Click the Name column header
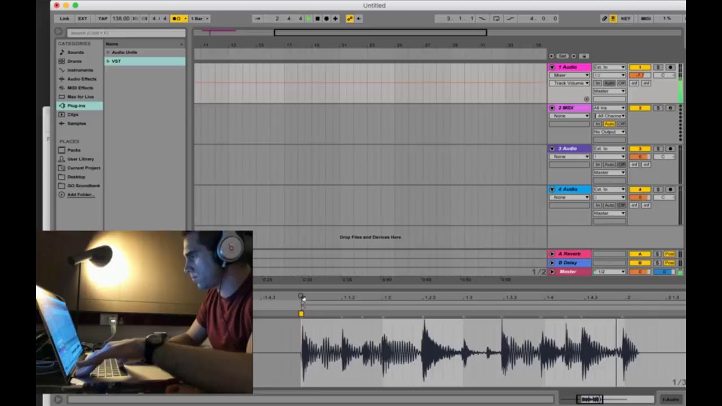Viewport: 722px width, 406px height. (x=112, y=44)
